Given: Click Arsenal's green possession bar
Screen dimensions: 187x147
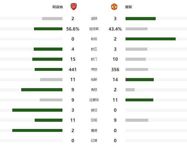Looking at the screenshot, I should pos(48,29).
